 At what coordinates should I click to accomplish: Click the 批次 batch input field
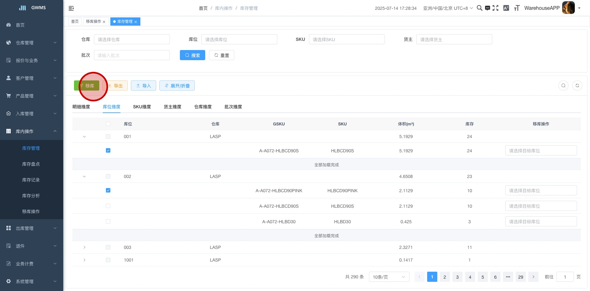click(132, 55)
